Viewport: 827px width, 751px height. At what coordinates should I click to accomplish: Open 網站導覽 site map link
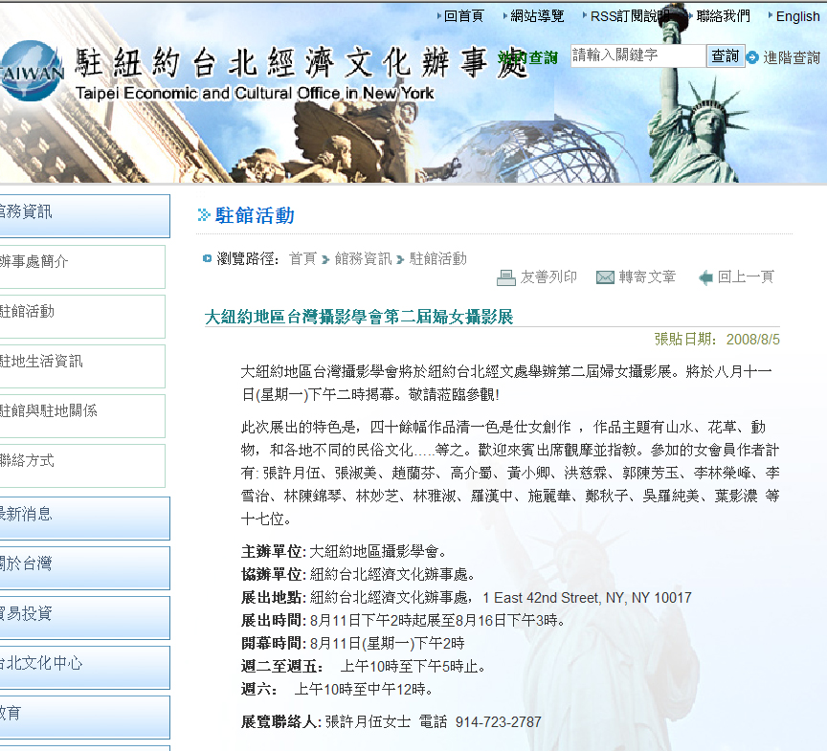pyautogui.click(x=537, y=15)
